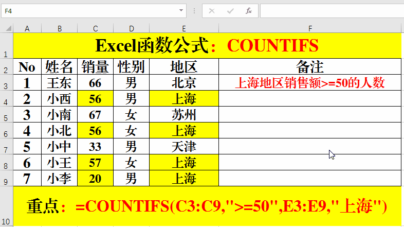
Task: Select column A header
Action: tap(27, 28)
